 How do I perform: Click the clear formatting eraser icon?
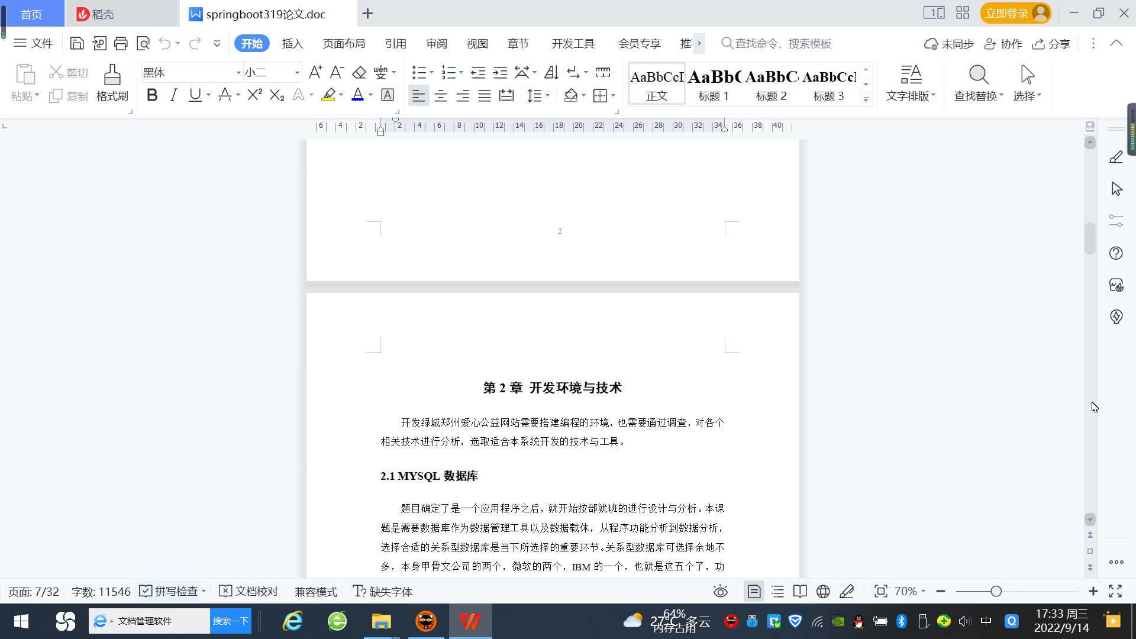pyautogui.click(x=359, y=72)
